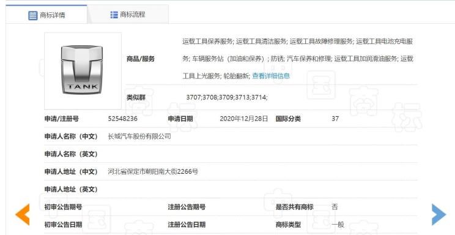The image size is (455, 235).
Task: Click the 申请日期 label
Action: click(x=180, y=119)
